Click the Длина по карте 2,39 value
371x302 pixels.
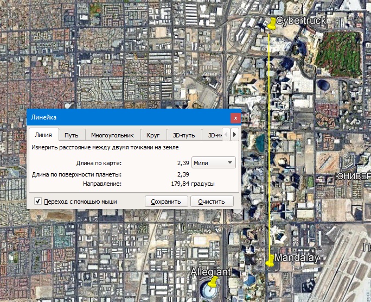pos(183,163)
